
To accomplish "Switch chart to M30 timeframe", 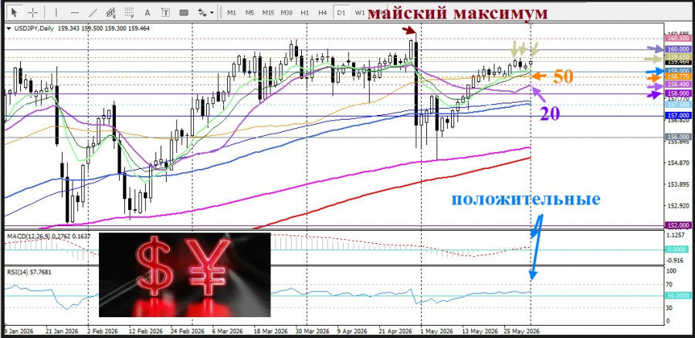I will click(286, 12).
